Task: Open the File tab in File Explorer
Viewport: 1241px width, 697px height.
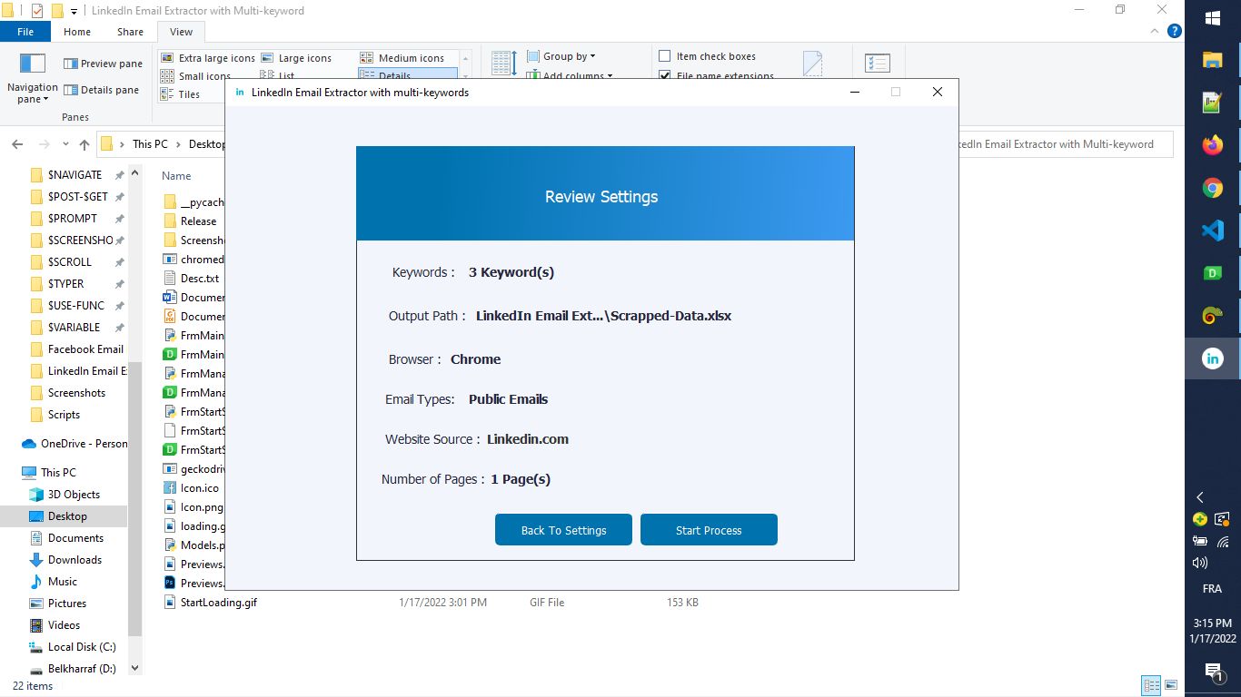Action: point(25,32)
